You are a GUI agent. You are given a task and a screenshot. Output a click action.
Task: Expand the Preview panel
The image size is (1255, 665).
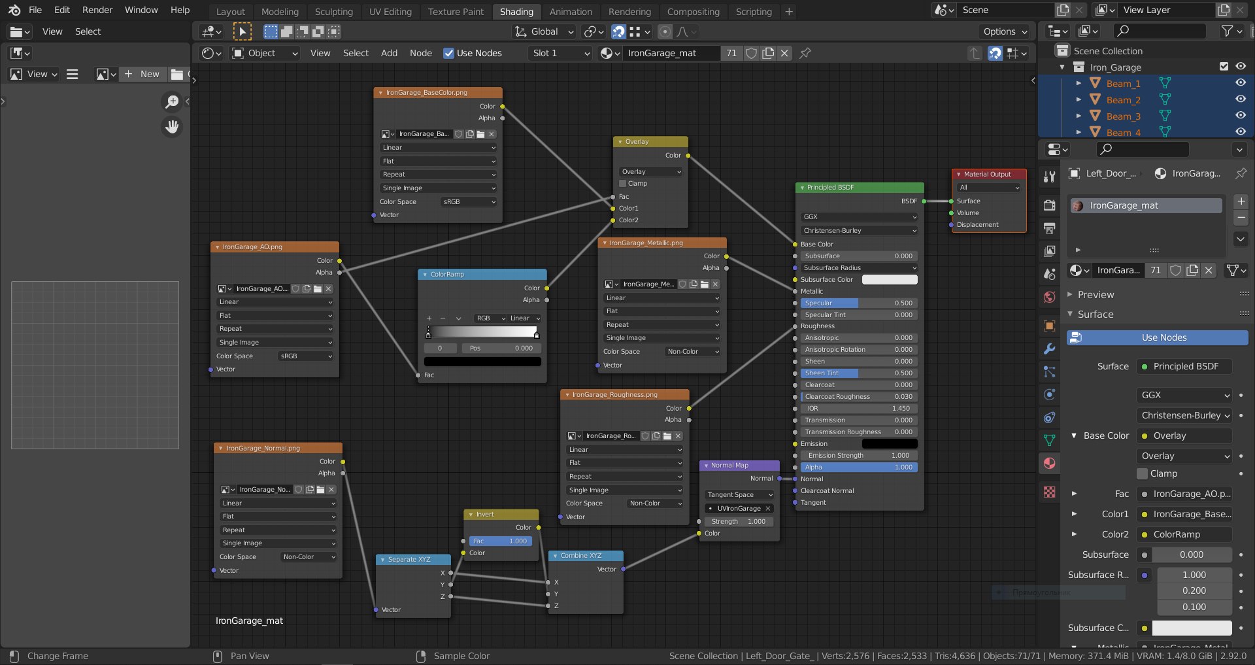[x=1096, y=295]
